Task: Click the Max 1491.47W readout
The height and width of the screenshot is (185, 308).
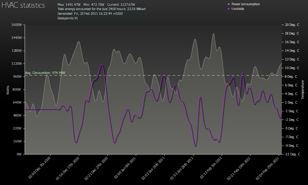Action: point(69,5)
